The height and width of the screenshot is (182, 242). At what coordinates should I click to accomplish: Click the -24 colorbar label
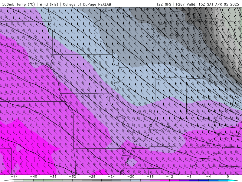[111, 177]
